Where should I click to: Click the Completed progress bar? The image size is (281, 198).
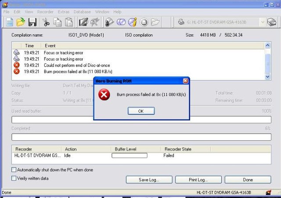(x=141, y=137)
